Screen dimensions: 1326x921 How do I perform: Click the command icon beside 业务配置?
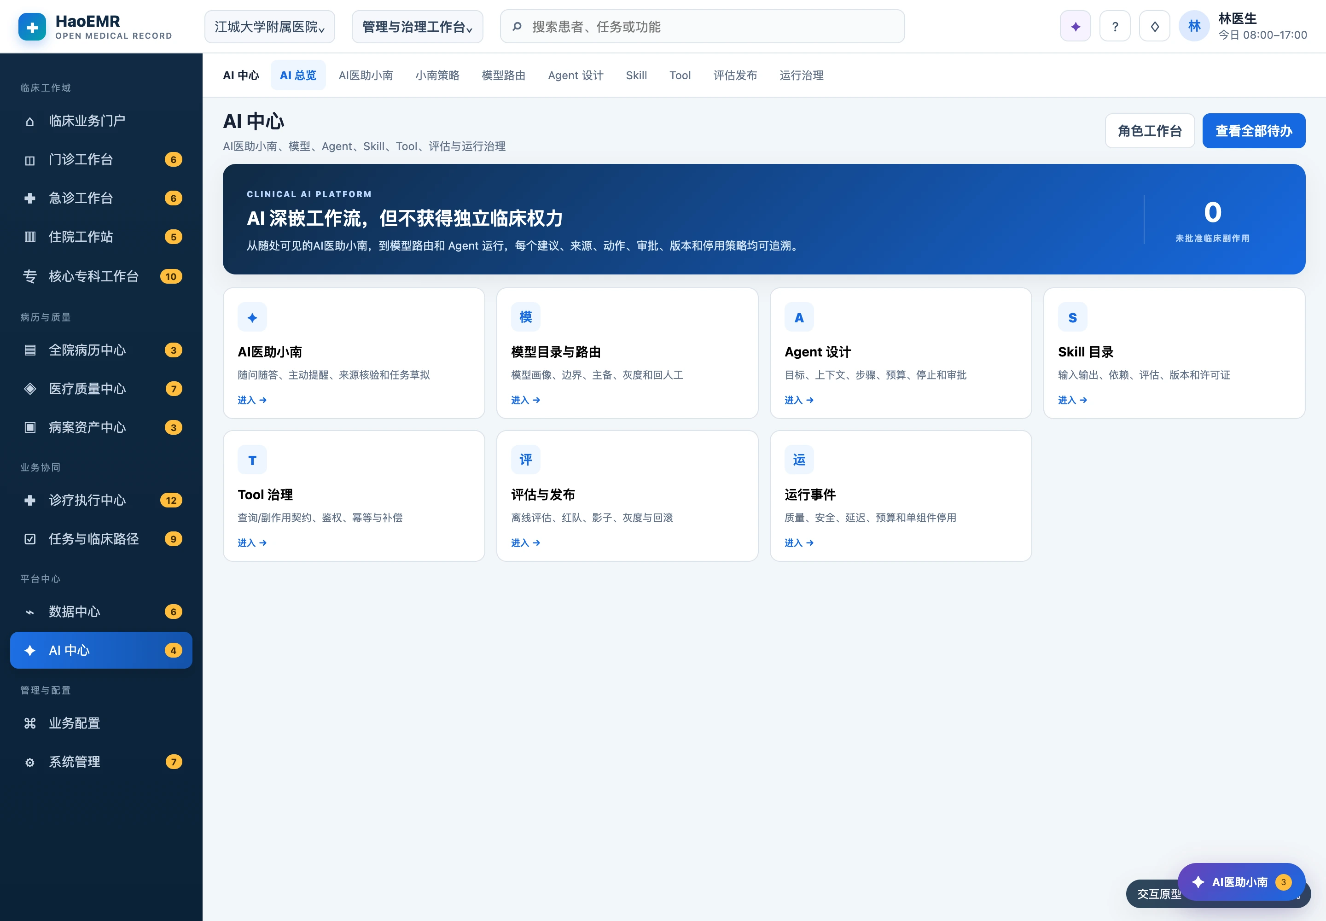30,723
